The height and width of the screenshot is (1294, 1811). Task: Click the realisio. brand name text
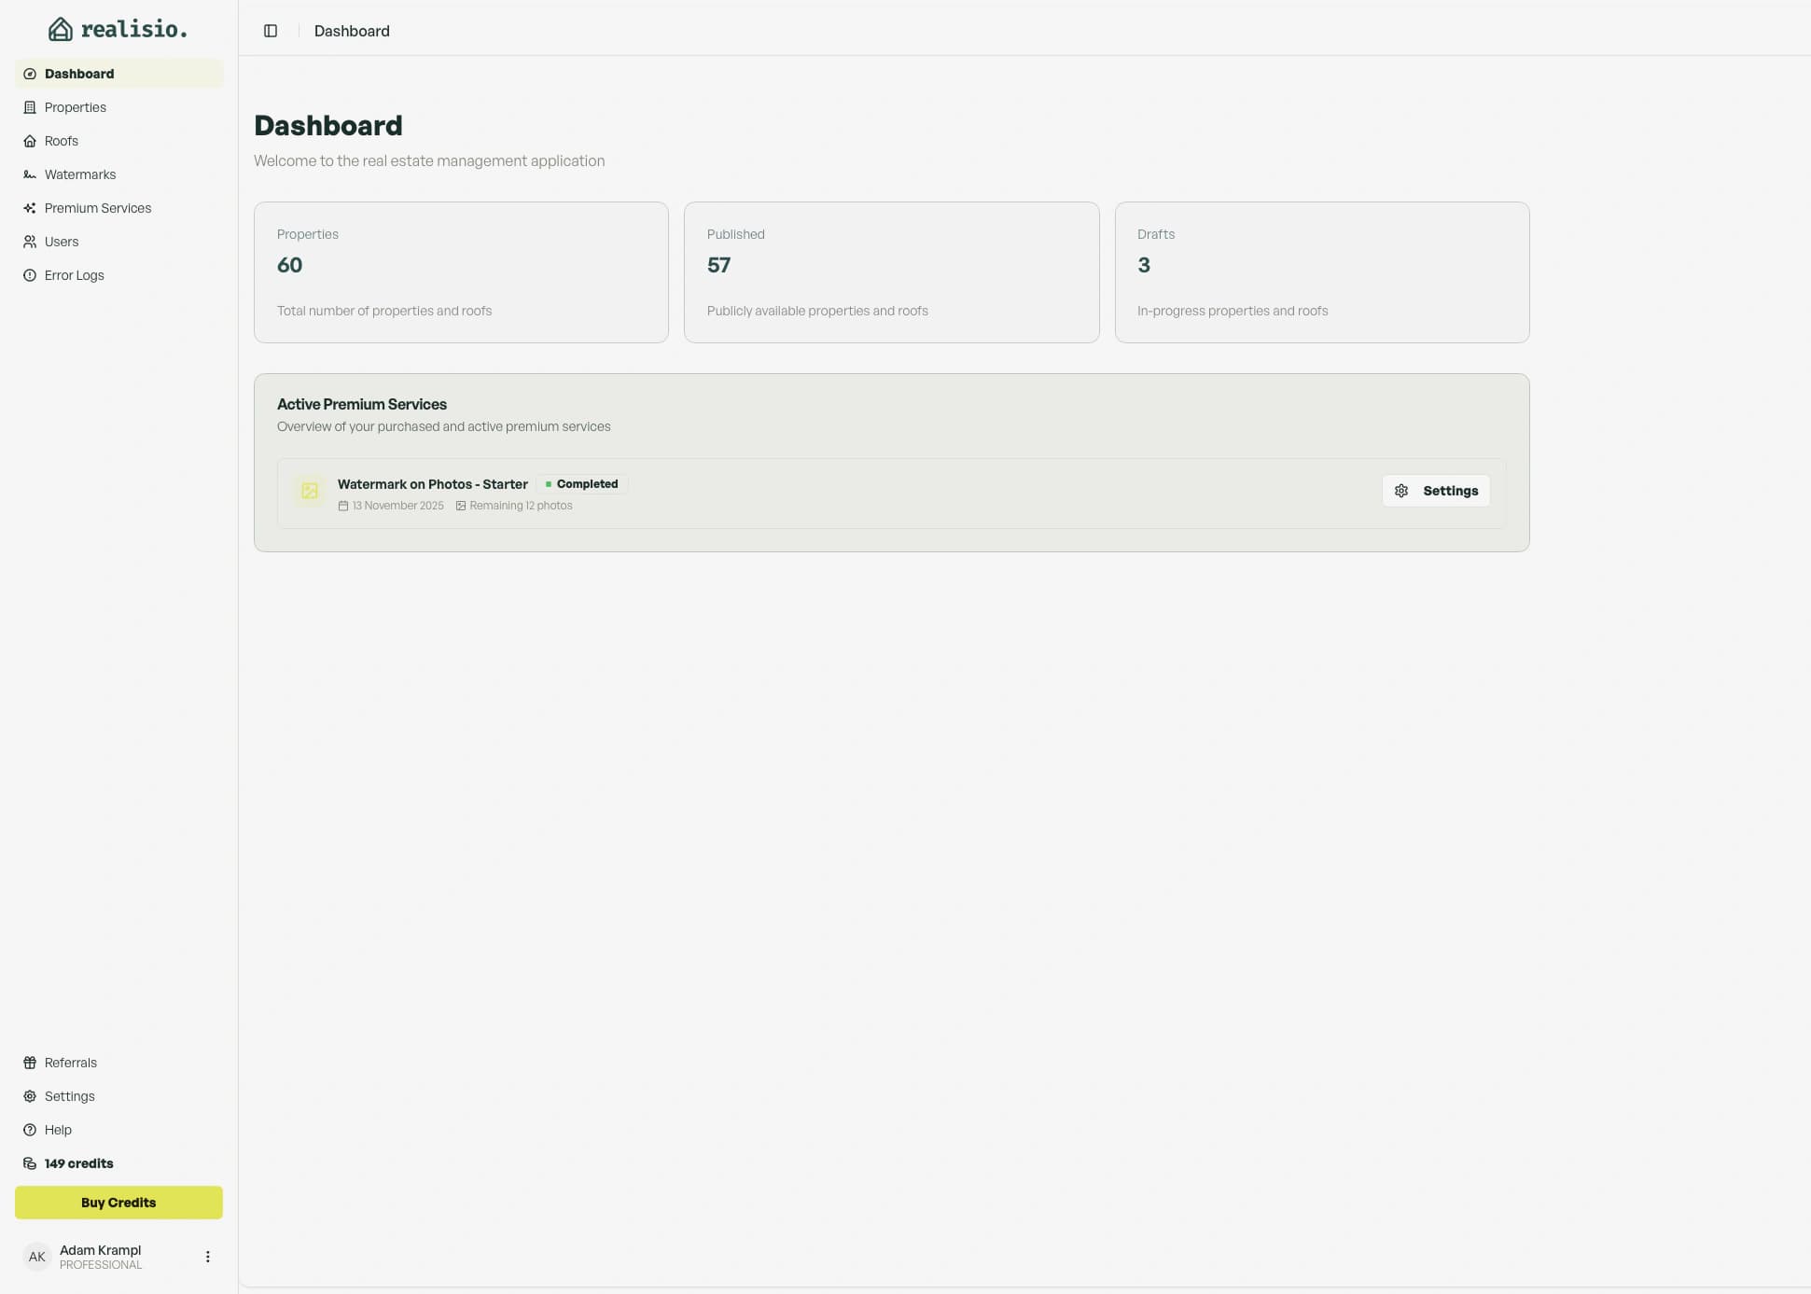[133, 29]
